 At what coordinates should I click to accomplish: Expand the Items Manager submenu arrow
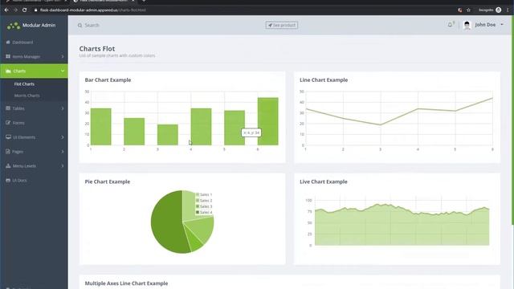point(63,57)
